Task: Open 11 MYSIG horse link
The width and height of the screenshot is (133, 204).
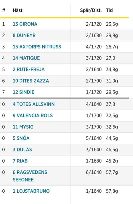Action: click(23, 127)
